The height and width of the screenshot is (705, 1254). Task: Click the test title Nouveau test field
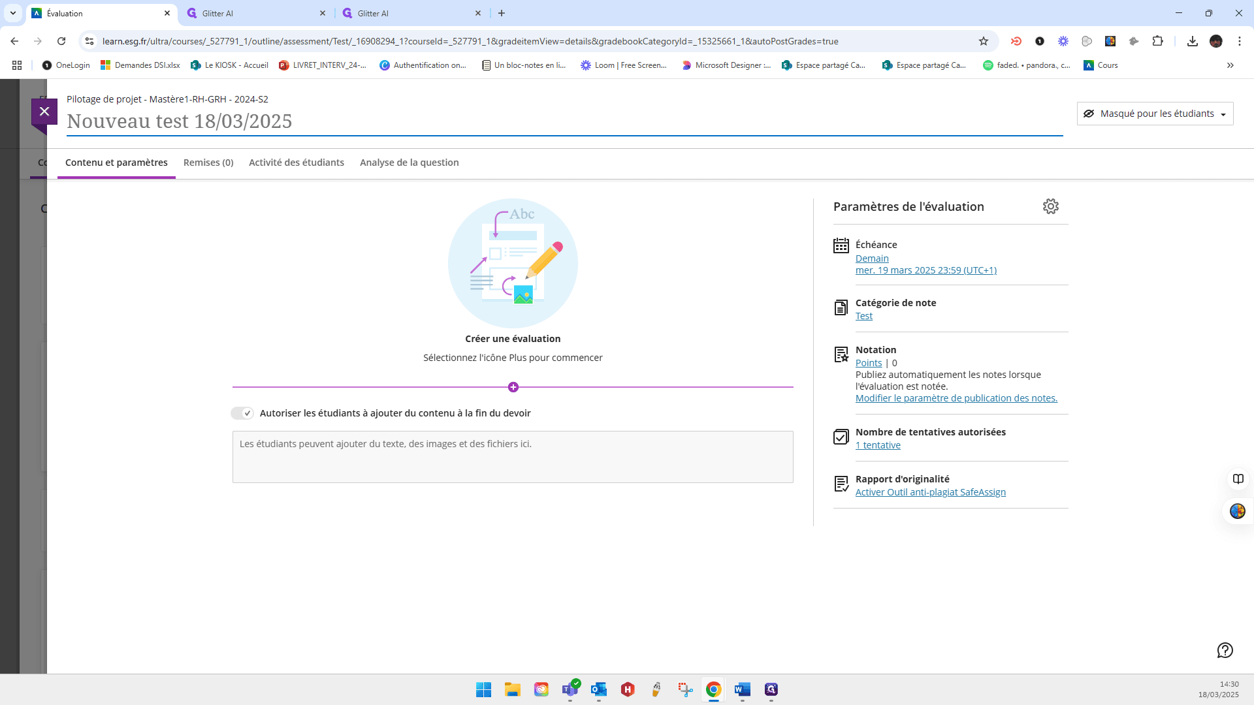point(565,121)
